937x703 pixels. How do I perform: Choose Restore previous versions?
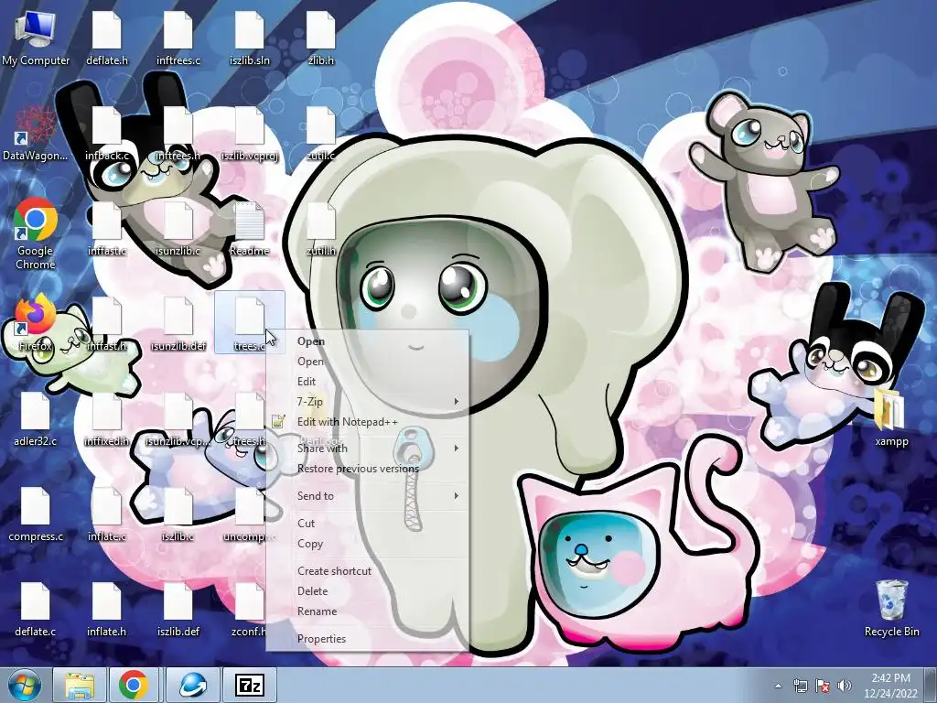367,469
